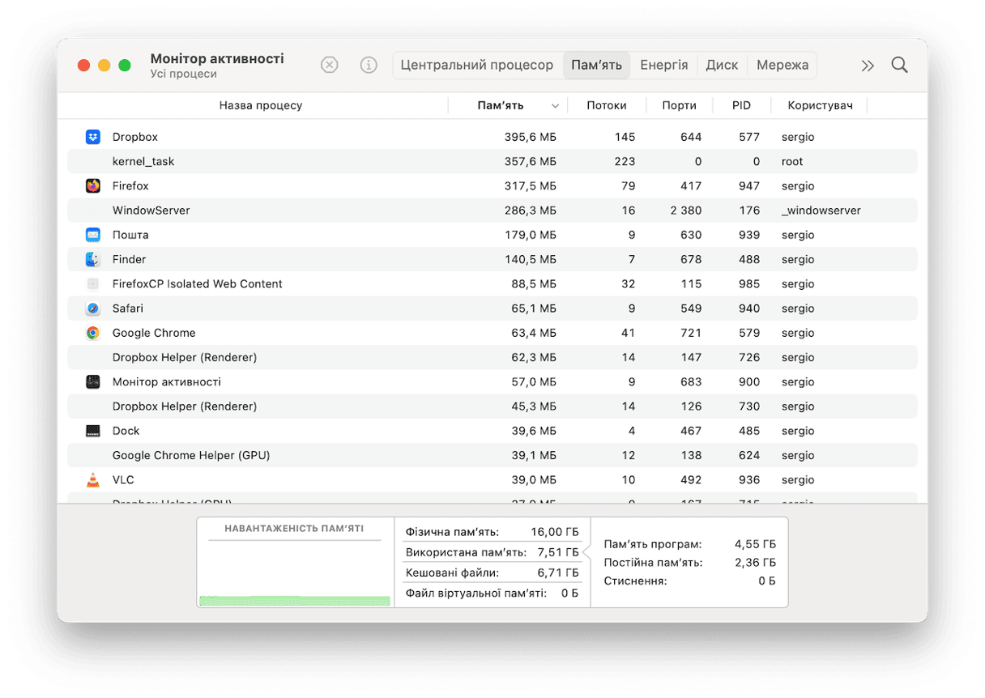
Task: Select the Пам'ять tab
Action: (596, 65)
